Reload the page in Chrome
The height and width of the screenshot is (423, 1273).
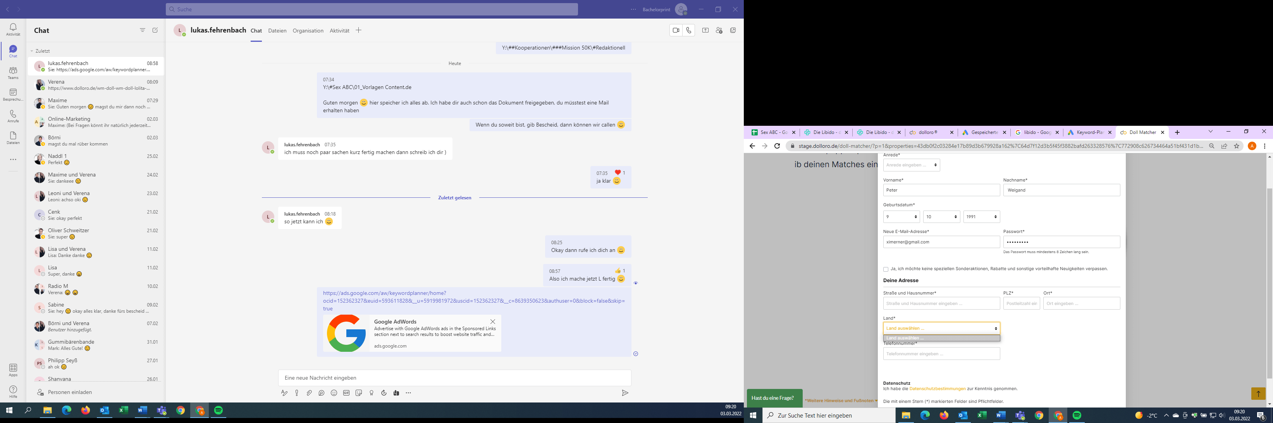[777, 146]
